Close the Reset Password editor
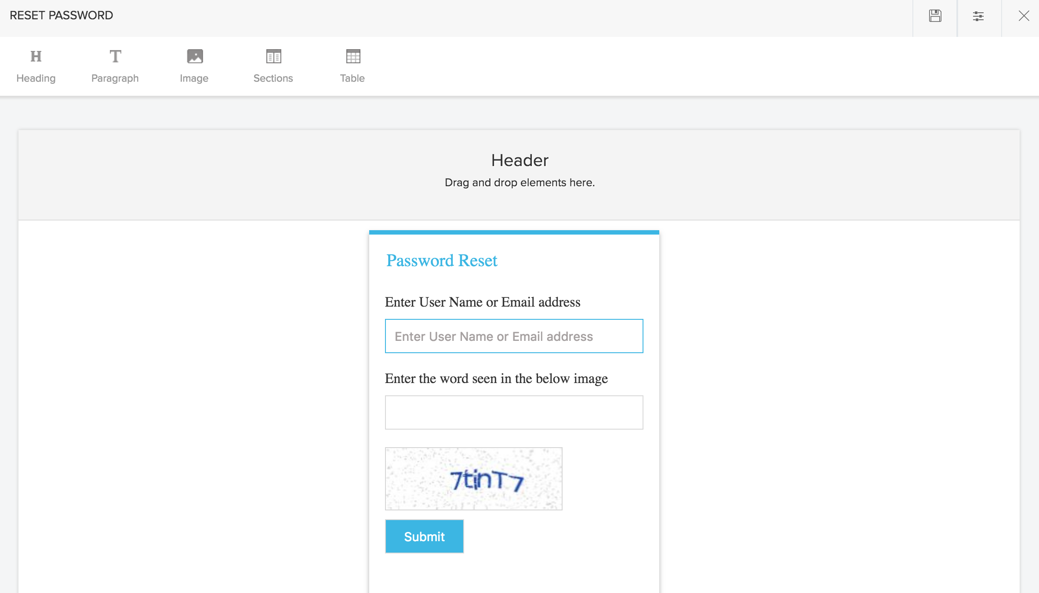 pyautogui.click(x=1024, y=16)
